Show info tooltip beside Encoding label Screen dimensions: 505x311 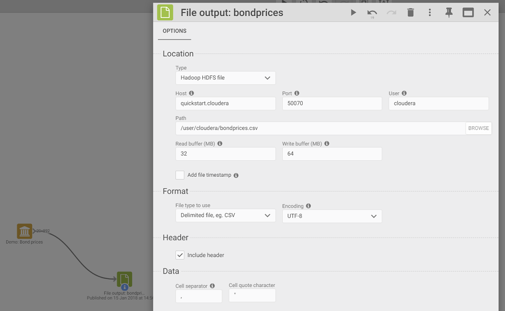coord(308,206)
